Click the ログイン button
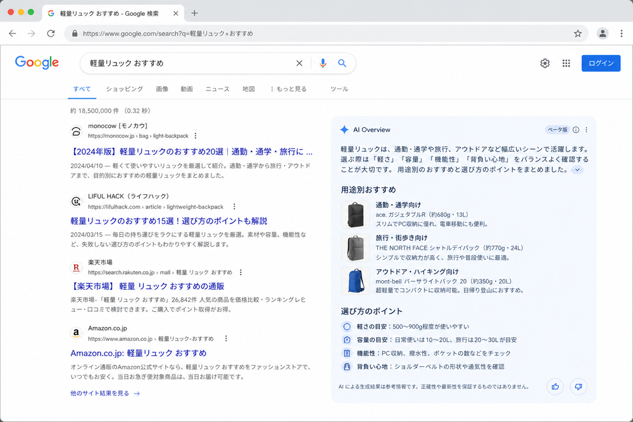633x422 pixels. click(x=601, y=63)
